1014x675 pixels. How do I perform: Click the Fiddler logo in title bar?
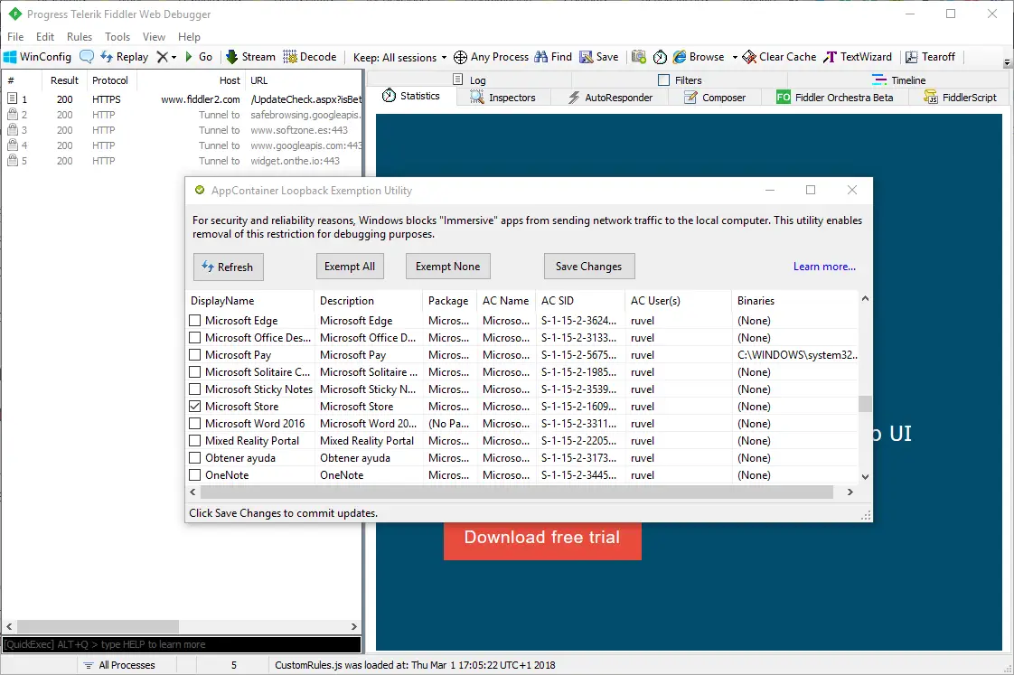[14, 14]
